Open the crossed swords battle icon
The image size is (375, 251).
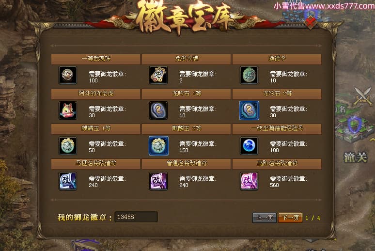click(x=363, y=96)
